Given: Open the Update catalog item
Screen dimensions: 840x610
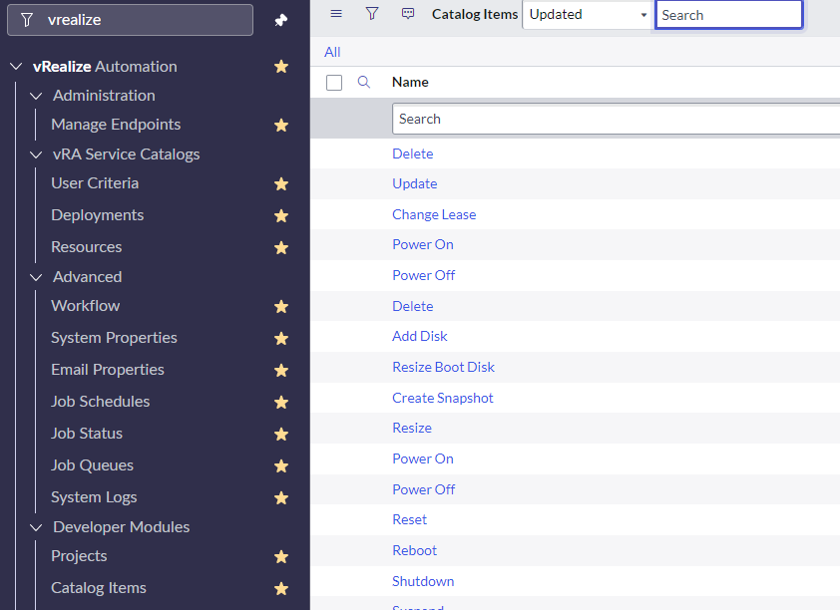Looking at the screenshot, I should [415, 183].
